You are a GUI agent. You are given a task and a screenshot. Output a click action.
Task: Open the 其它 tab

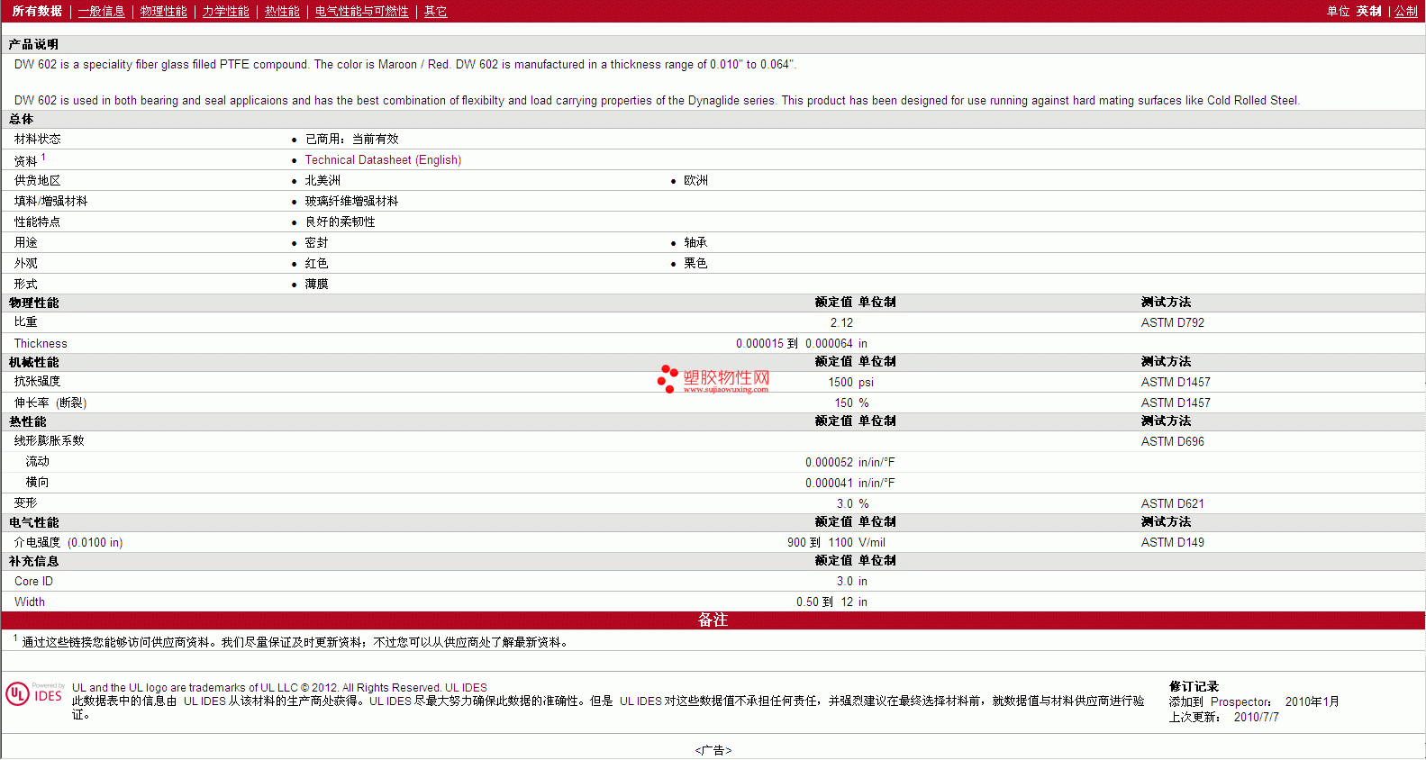coord(436,11)
